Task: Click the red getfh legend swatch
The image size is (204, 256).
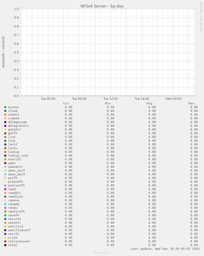Action: pos(5,133)
